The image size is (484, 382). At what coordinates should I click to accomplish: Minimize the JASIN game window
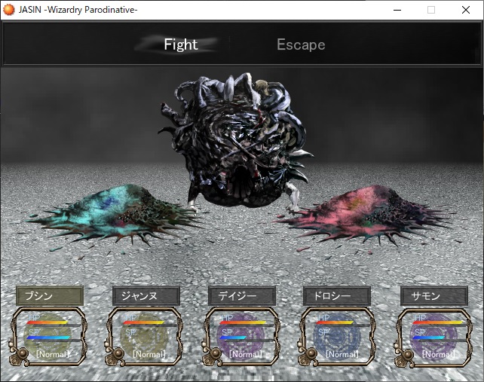pos(396,10)
